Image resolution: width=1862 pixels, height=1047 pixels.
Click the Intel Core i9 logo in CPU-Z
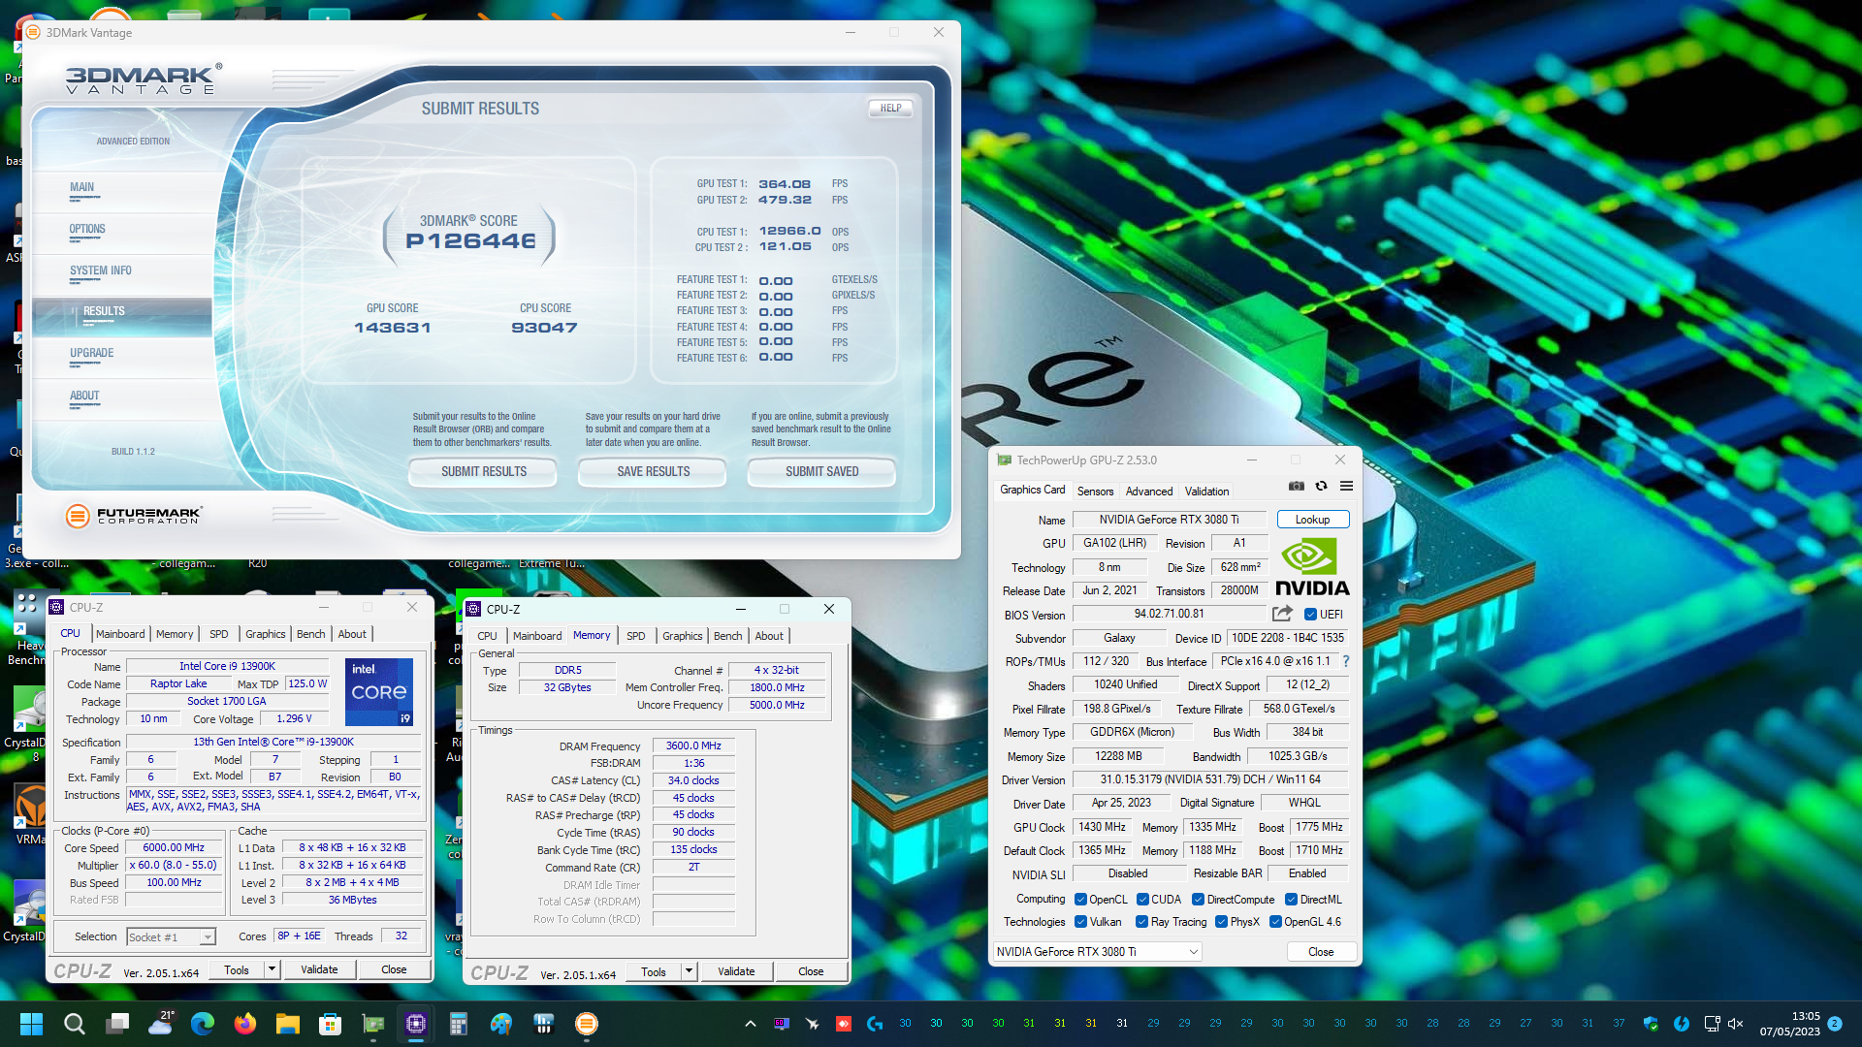(x=379, y=691)
